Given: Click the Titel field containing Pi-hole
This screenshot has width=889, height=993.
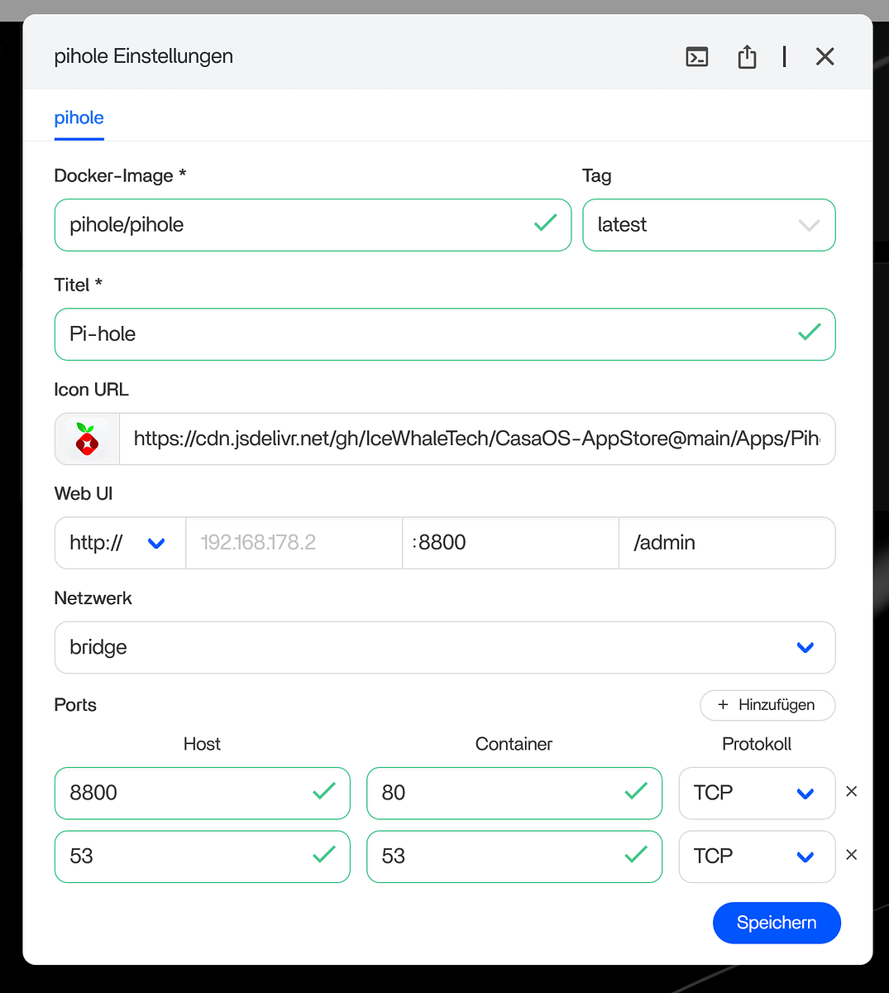Looking at the screenshot, I should [422, 334].
